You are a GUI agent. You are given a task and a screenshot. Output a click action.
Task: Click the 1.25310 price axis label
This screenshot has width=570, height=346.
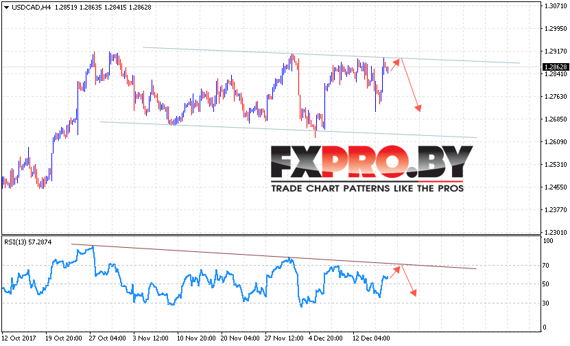tap(556, 165)
